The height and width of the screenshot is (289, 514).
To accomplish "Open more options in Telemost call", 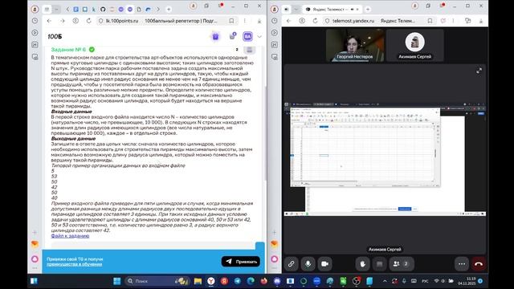I will (x=462, y=264).
